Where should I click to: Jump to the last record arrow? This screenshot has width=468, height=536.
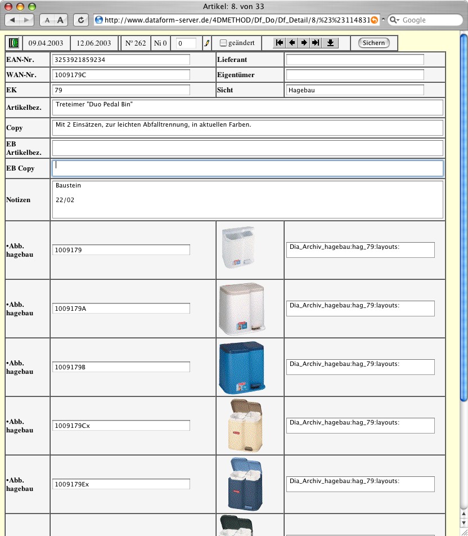(316, 43)
